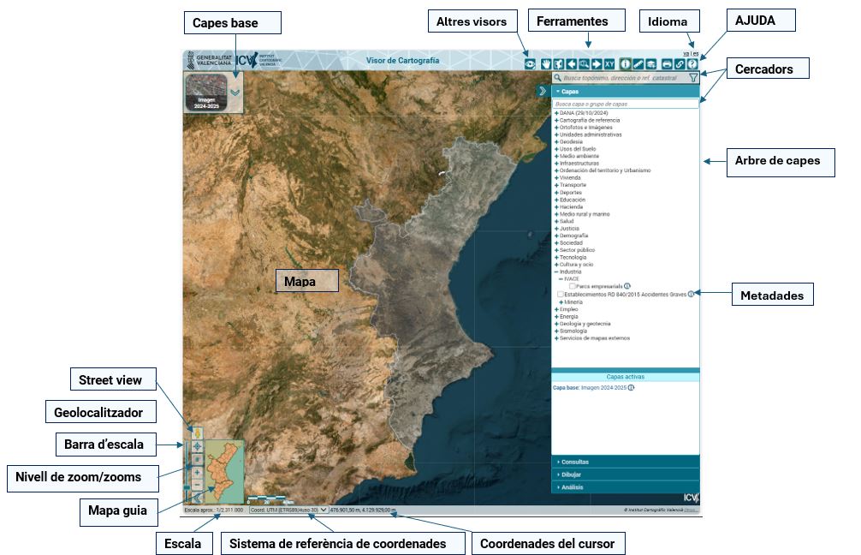This screenshot has width=861, height=555.
Task: Expand the Cartografía de referencia group
Action: pos(556,120)
